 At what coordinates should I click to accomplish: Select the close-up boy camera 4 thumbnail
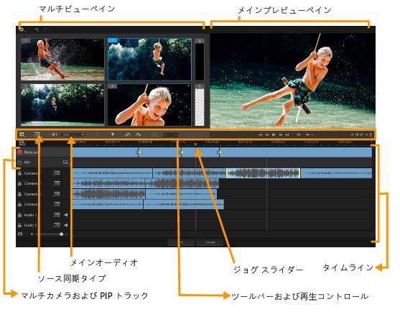[149, 105]
